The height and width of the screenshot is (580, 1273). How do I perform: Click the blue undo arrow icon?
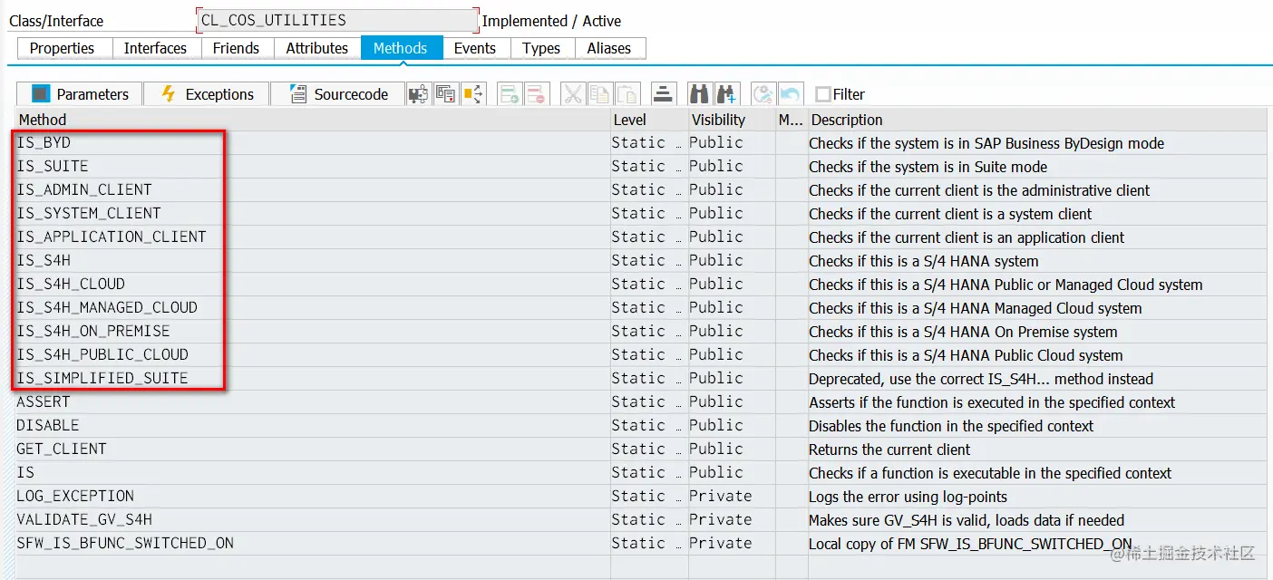coord(790,93)
